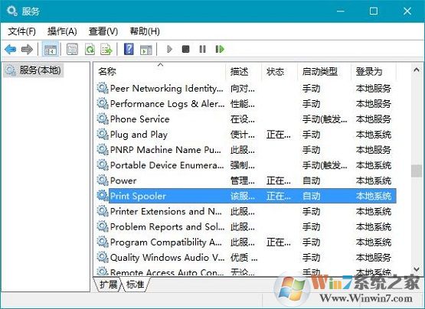This screenshot has width=425, height=309.
Task: Click the Export List toolbar icon
Action: pos(106,49)
